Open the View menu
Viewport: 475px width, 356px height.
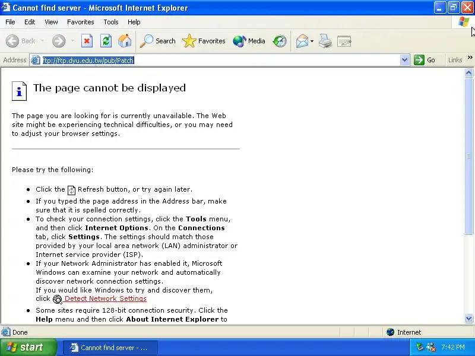(51, 22)
